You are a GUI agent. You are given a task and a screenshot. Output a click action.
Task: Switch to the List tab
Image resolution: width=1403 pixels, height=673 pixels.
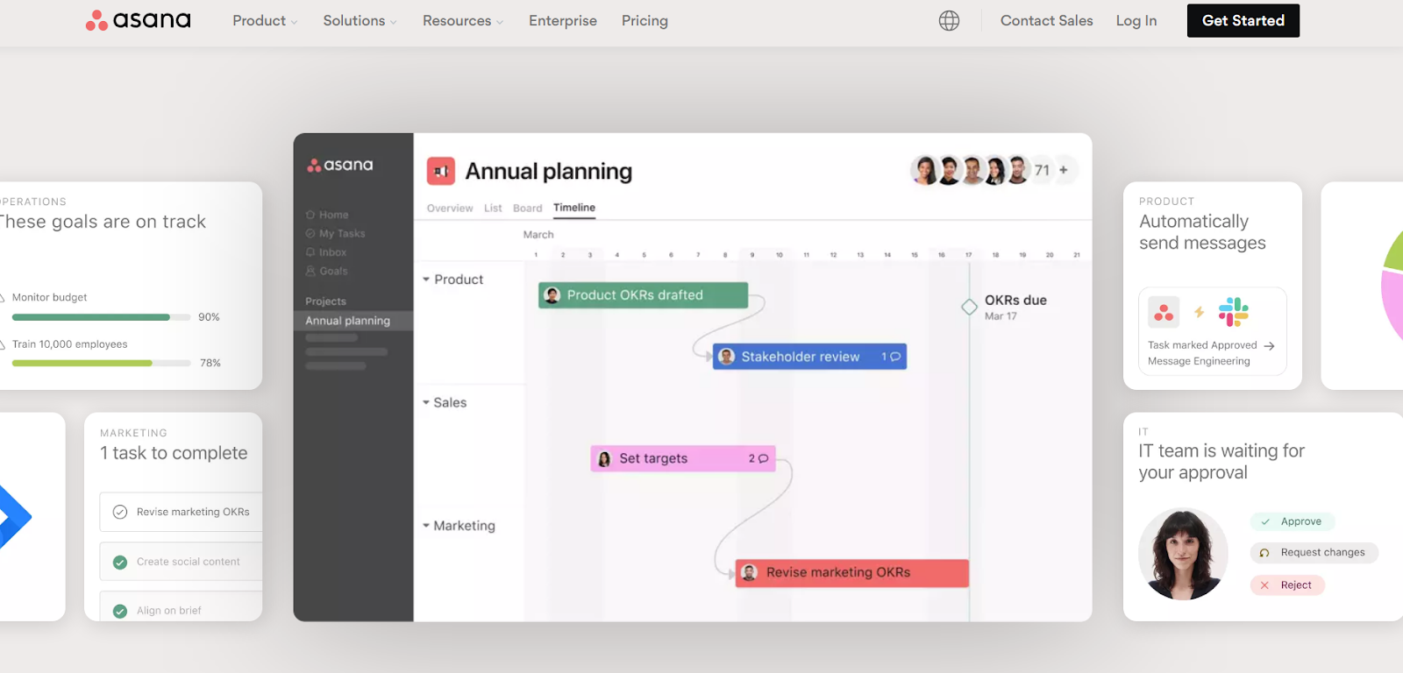(493, 209)
